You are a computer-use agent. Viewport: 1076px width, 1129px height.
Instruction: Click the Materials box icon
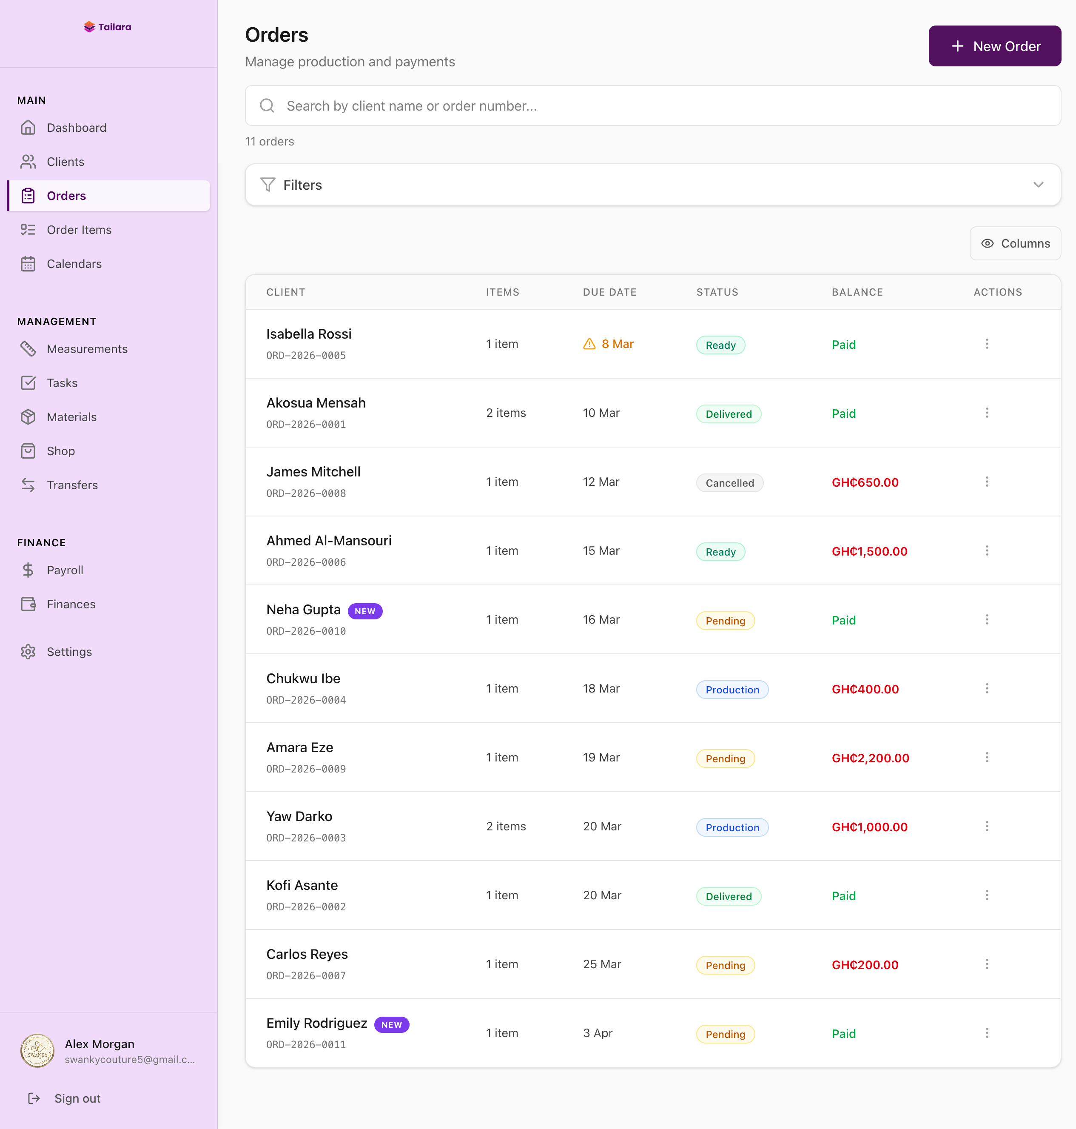28,416
